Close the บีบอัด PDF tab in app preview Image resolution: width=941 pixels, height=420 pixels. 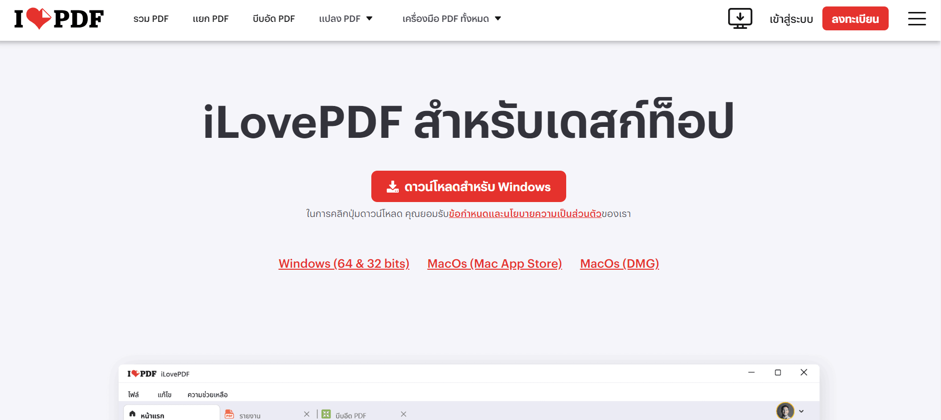404,414
